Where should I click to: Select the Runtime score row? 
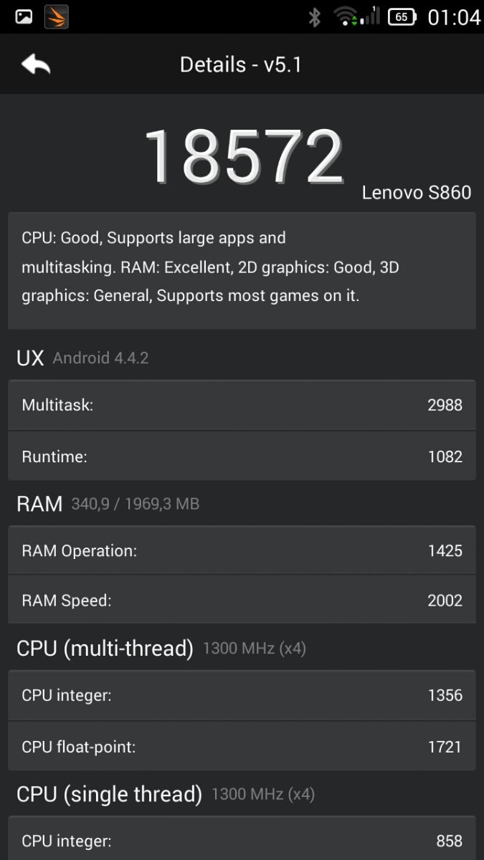coord(242,457)
